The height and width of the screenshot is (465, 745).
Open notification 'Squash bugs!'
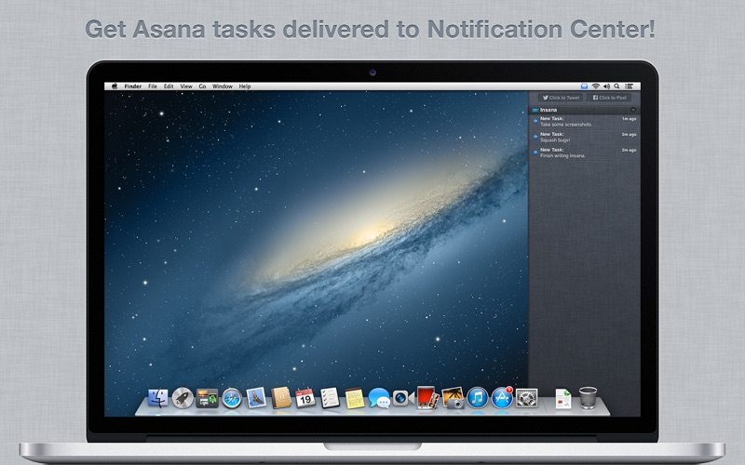[x=585, y=137]
